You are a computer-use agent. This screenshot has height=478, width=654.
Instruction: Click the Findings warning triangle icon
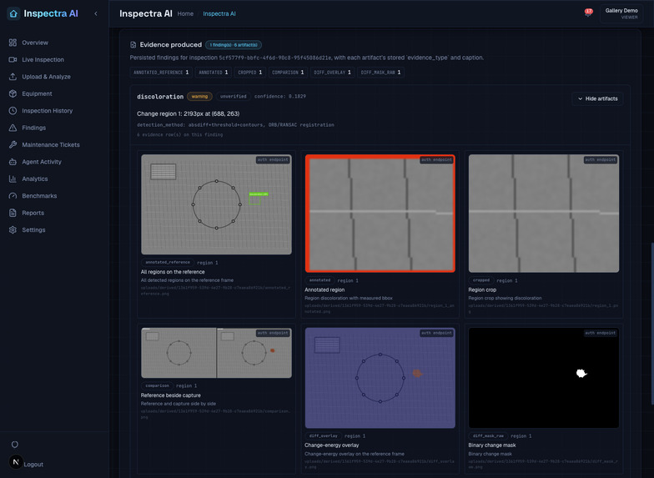click(13, 128)
